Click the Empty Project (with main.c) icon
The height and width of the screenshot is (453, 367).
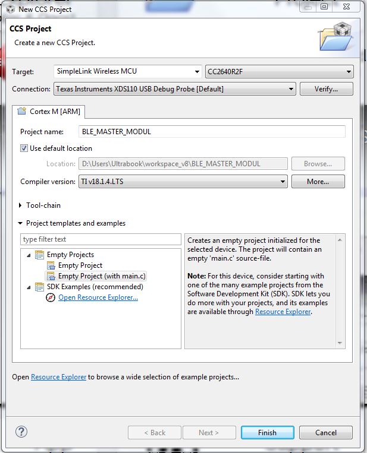51,276
